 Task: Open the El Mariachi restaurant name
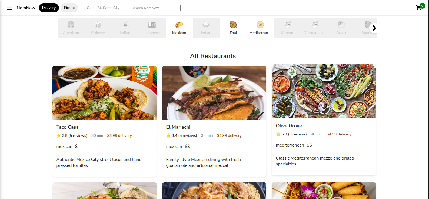pos(178,127)
